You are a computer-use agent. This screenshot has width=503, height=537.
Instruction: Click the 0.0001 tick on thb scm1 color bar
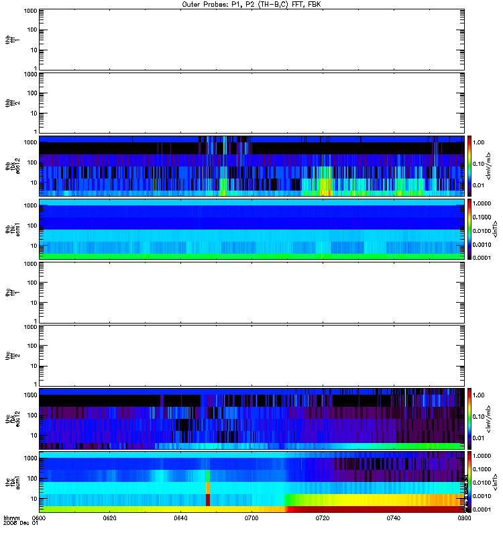tap(482, 258)
